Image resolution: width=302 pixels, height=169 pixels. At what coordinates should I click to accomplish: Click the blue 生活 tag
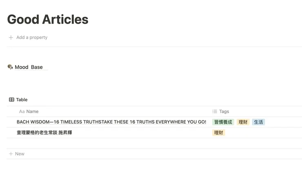[x=258, y=122]
